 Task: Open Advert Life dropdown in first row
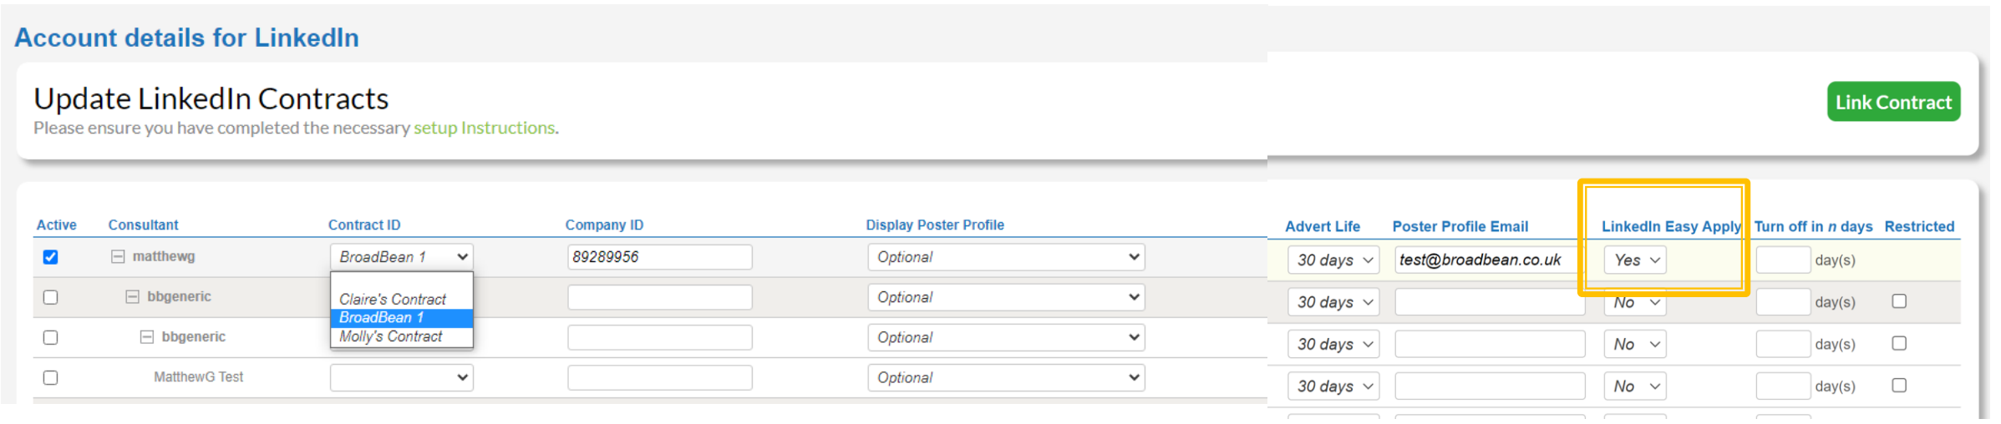point(1333,260)
